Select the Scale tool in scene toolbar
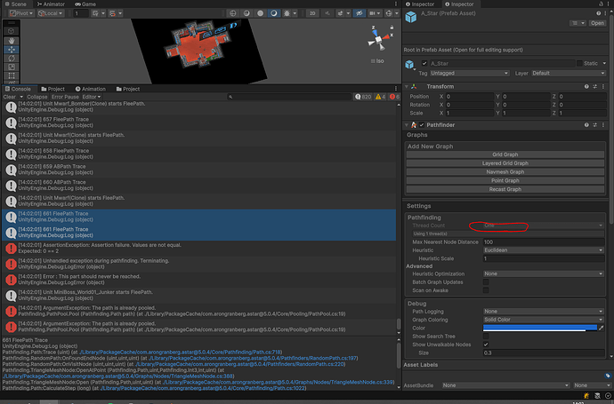 [x=12, y=67]
